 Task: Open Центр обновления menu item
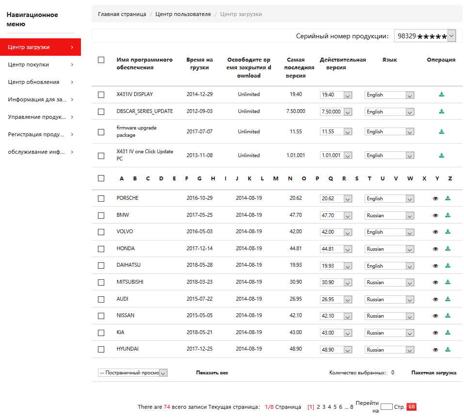click(41, 82)
